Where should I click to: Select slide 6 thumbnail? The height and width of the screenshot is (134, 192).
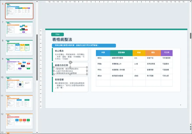tap(19, 11)
